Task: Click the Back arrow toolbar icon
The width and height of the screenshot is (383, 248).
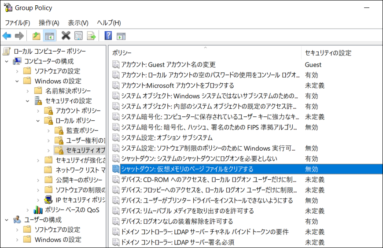Action: (7, 36)
